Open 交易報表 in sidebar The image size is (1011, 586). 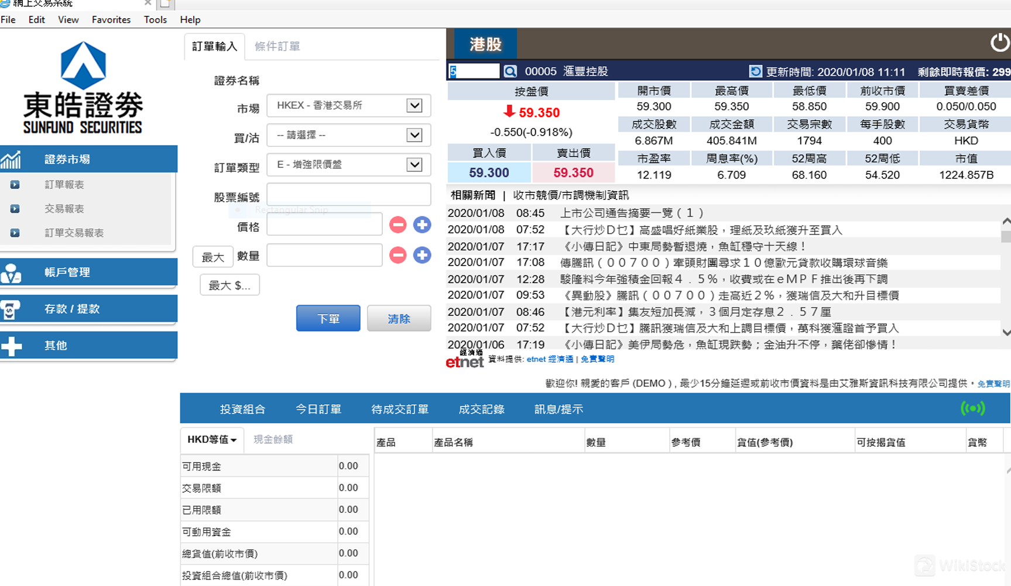[64, 209]
